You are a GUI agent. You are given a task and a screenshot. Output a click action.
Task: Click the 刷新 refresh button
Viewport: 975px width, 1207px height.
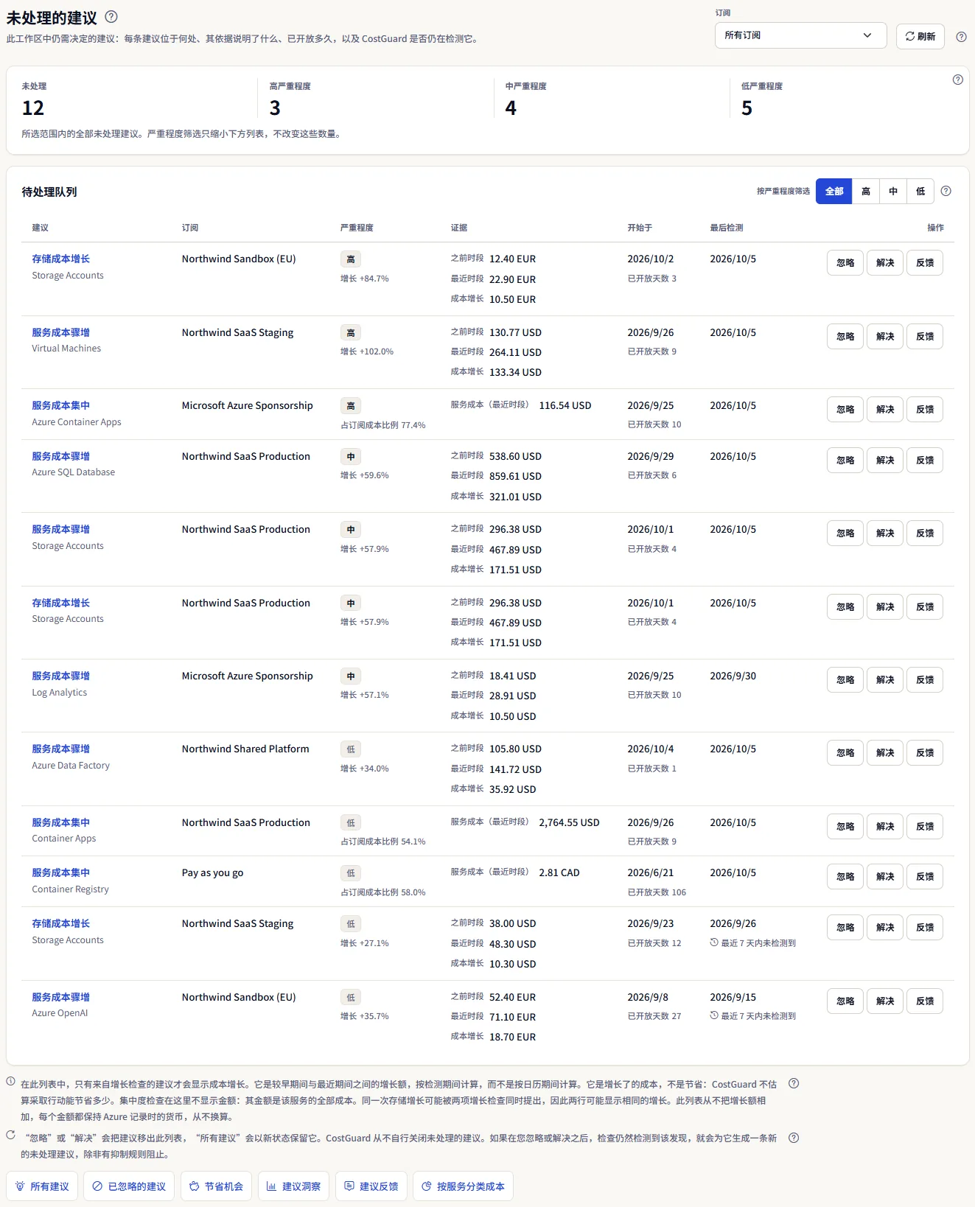coord(920,36)
